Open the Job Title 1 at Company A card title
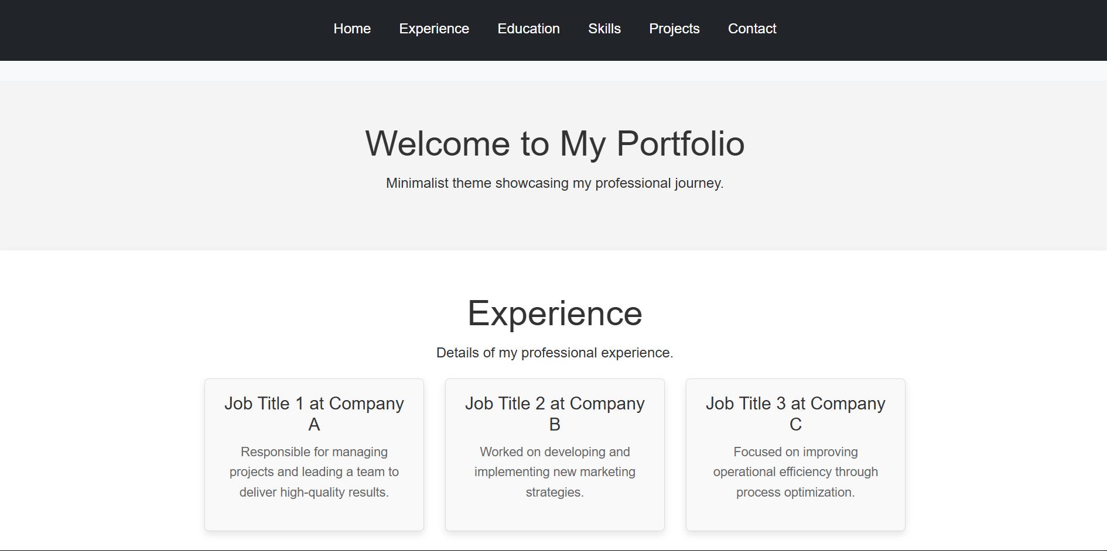 [x=314, y=414]
